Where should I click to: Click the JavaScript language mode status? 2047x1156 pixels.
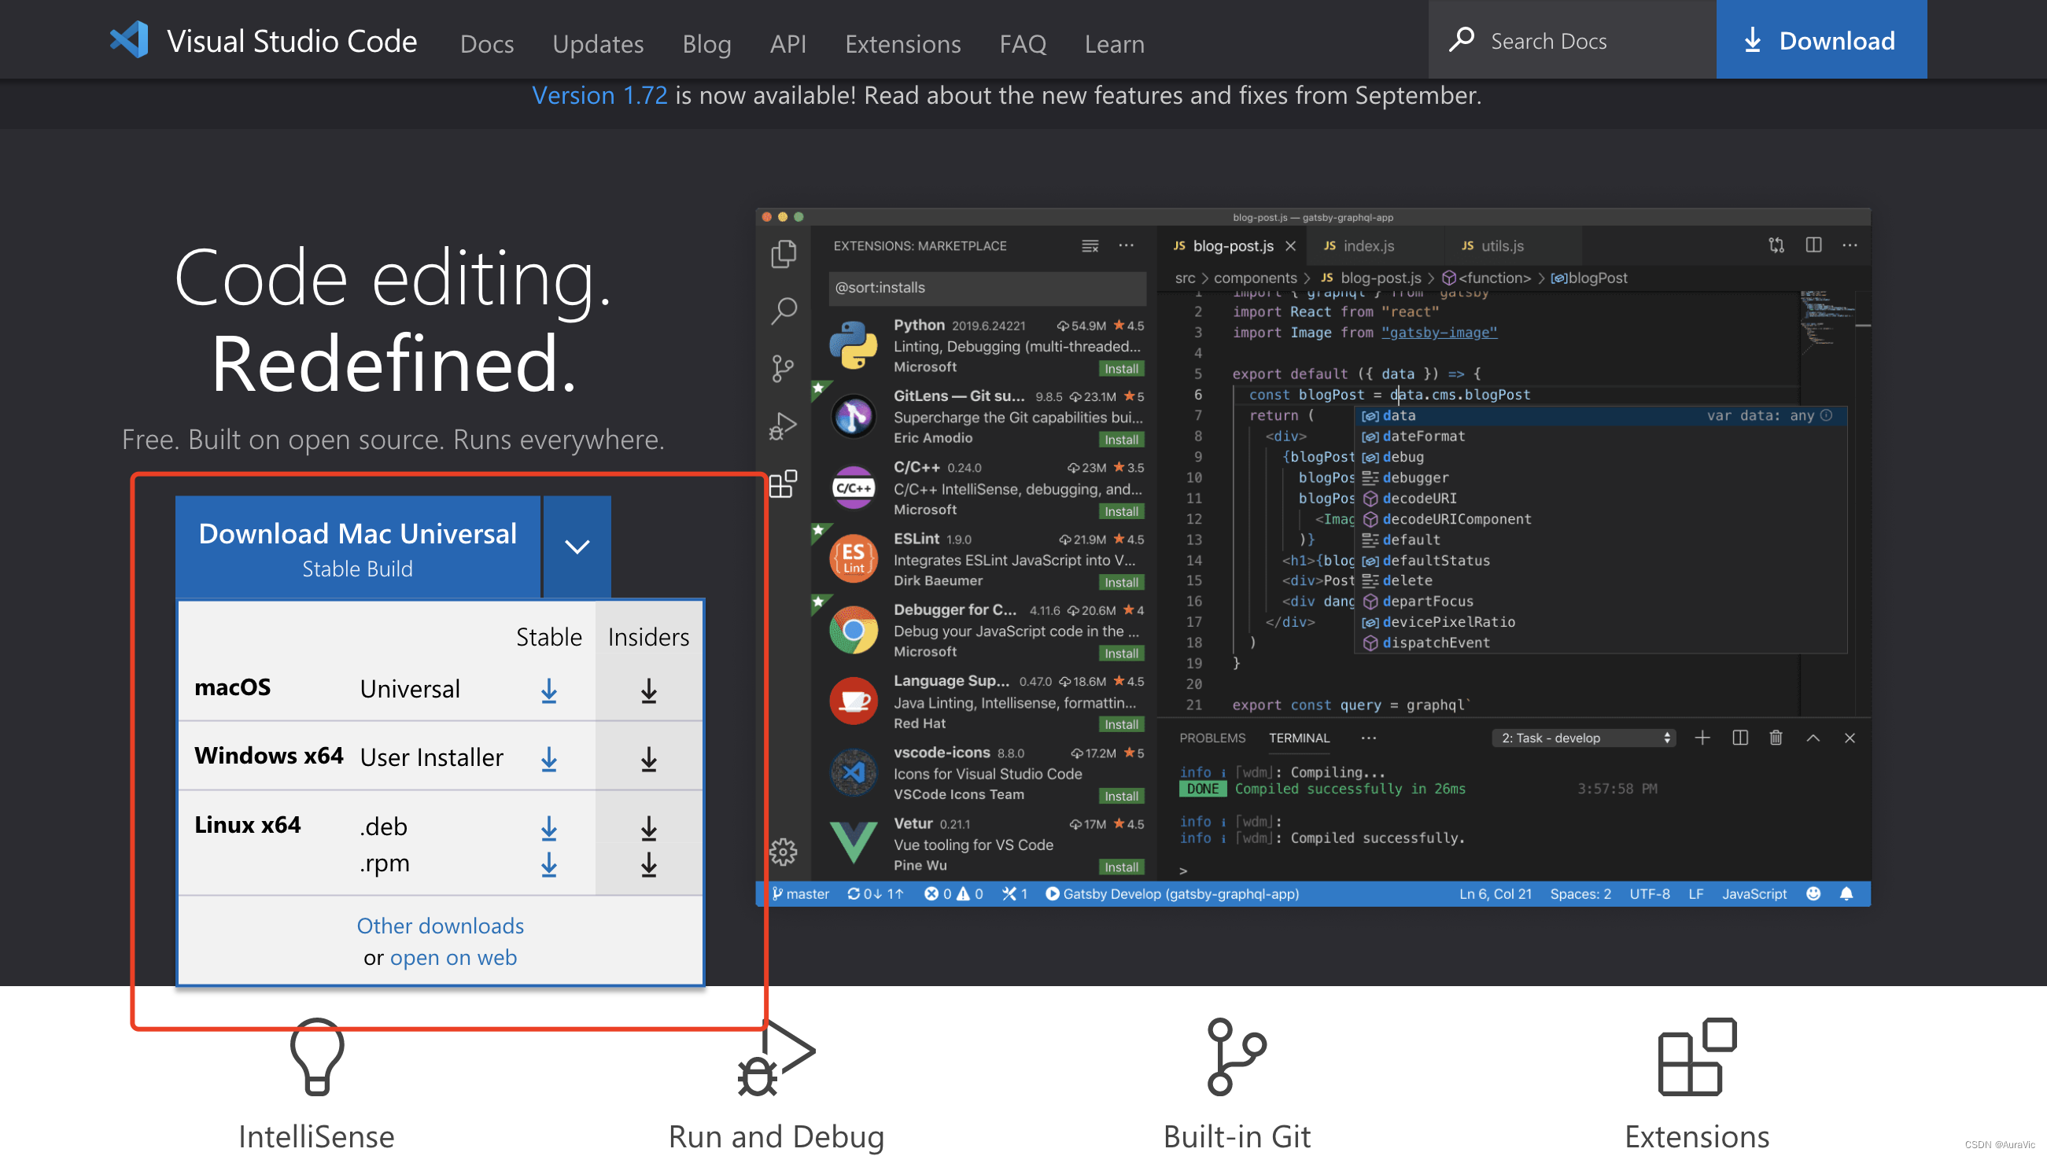(1754, 894)
